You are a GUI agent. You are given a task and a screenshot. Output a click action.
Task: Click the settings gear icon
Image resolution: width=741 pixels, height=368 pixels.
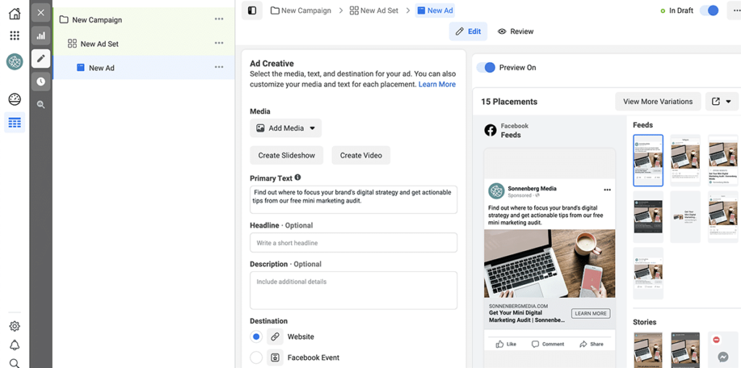click(x=14, y=326)
